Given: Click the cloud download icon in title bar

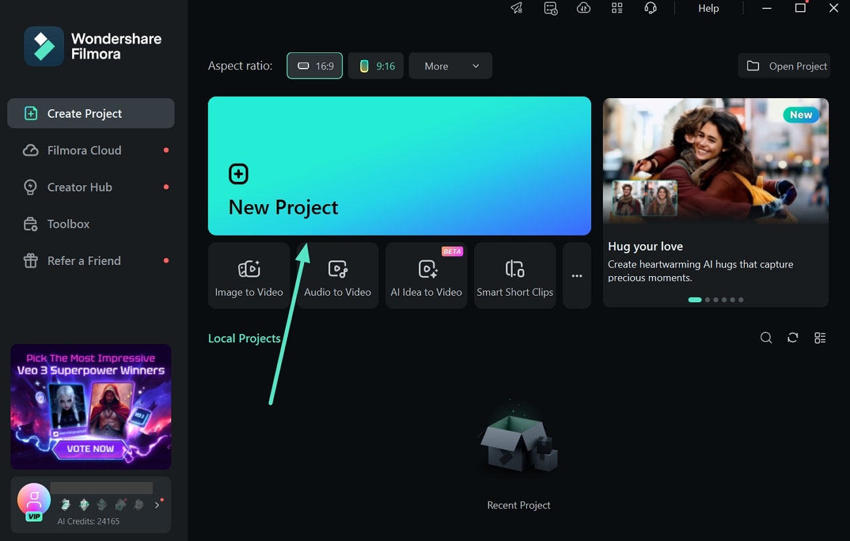Looking at the screenshot, I should pos(584,9).
